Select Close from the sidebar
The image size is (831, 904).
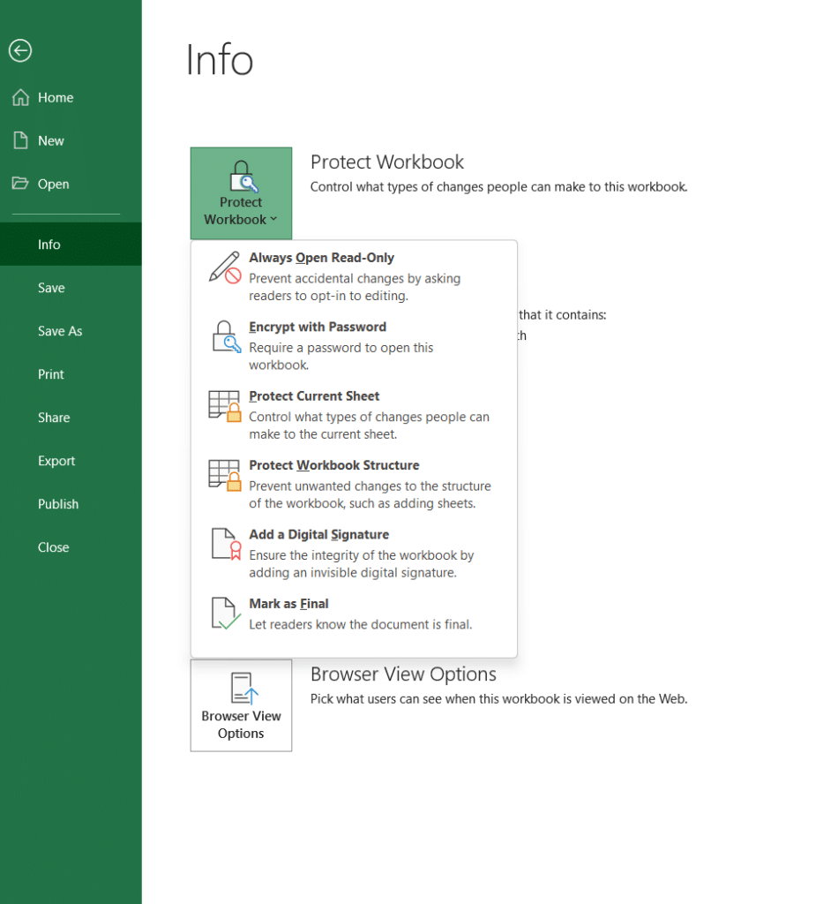[53, 546]
